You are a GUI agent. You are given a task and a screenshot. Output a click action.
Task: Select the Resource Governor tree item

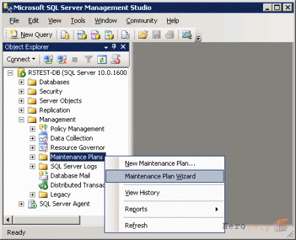(78, 148)
